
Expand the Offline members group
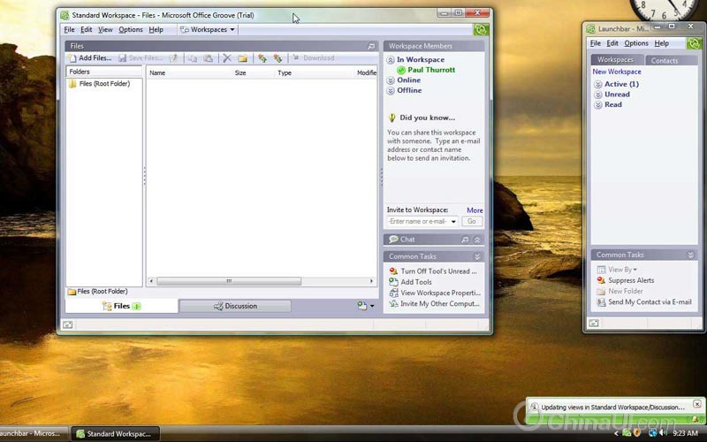392,90
